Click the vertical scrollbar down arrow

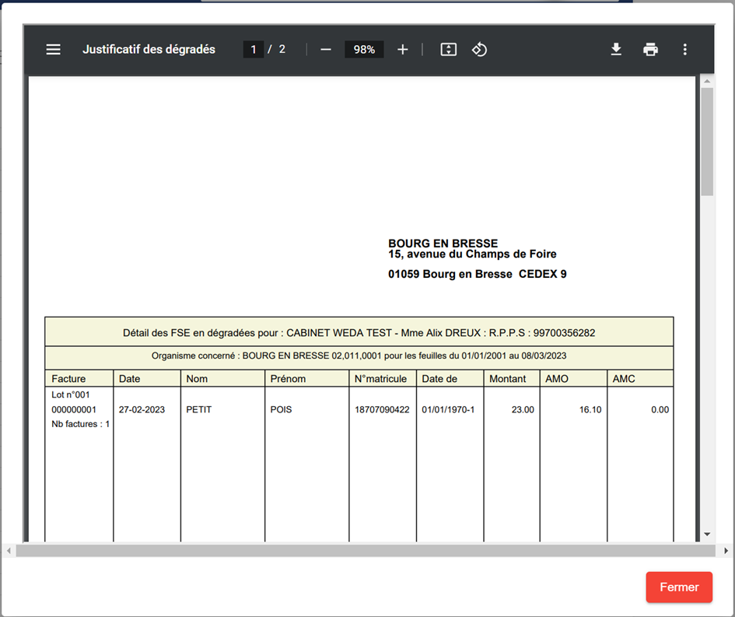pos(707,535)
